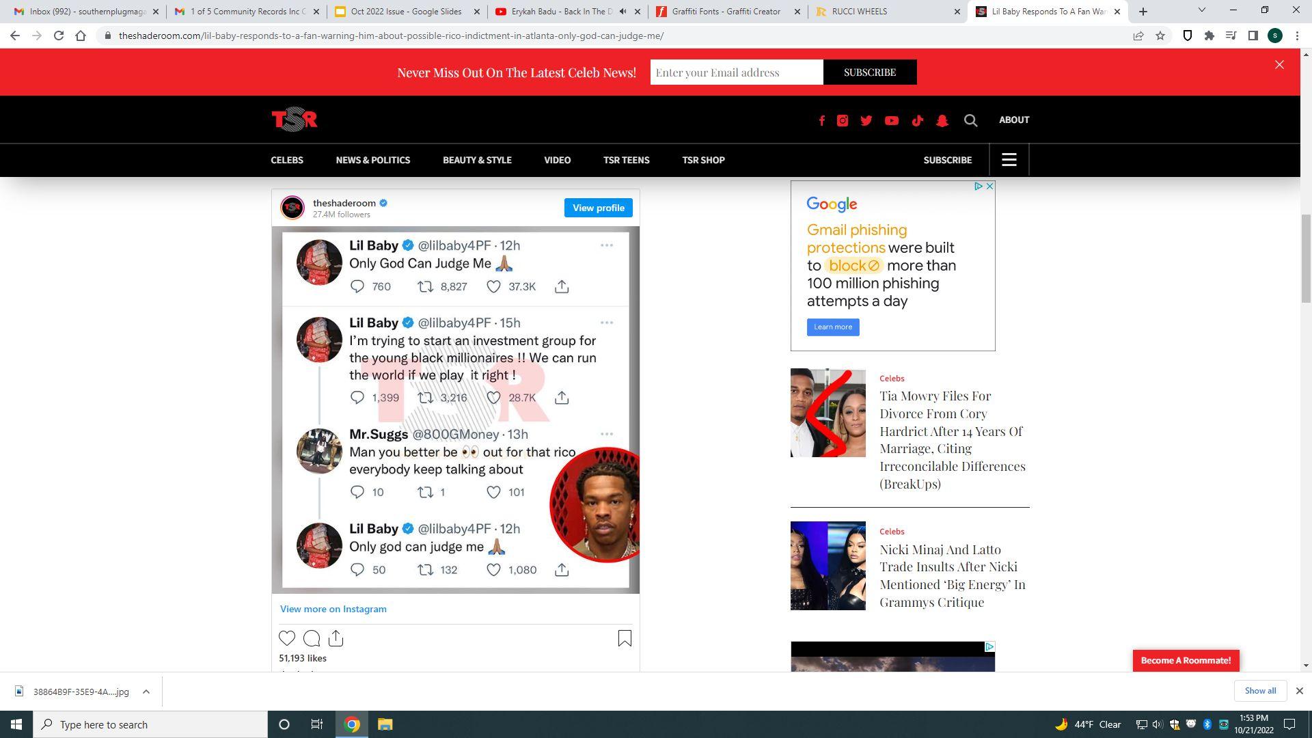The height and width of the screenshot is (738, 1312).
Task: Open Chrome tab search dropdown arrow
Action: pos(1201,10)
